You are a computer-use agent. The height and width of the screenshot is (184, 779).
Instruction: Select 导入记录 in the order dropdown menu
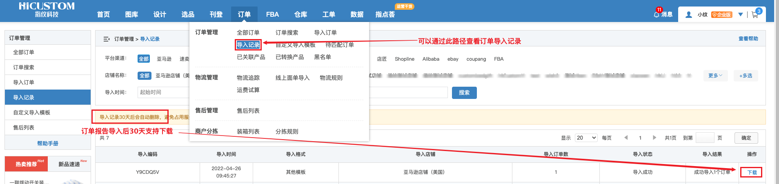click(x=248, y=45)
